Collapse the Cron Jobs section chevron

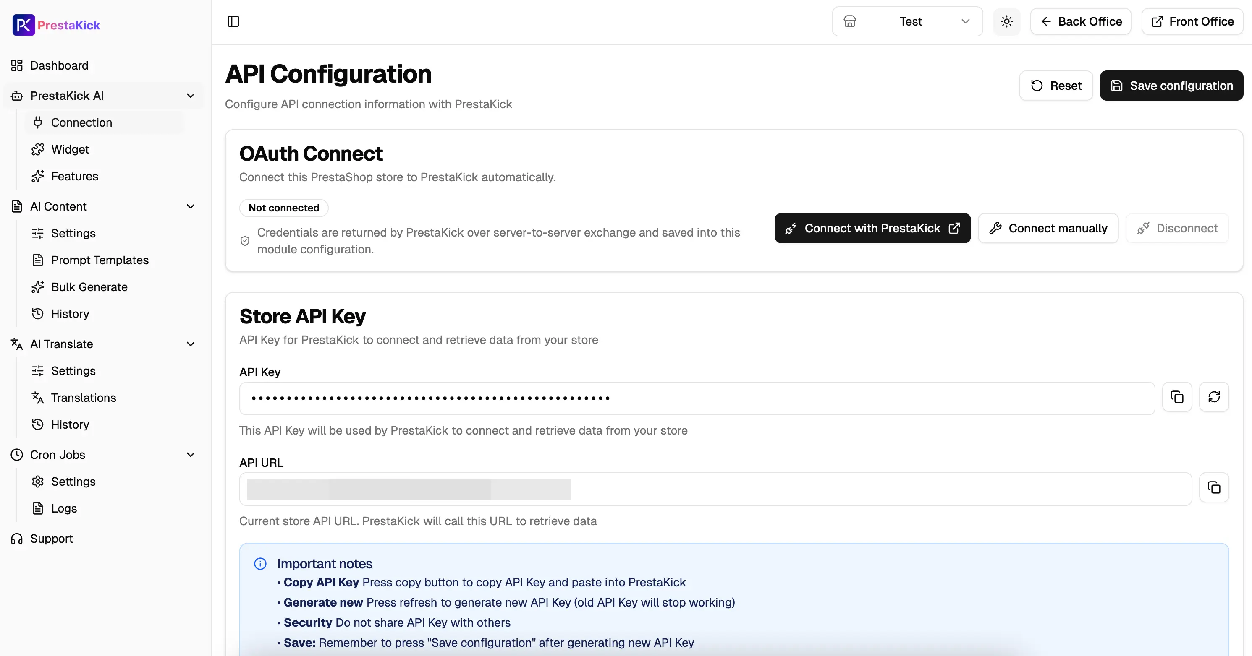tap(191, 455)
